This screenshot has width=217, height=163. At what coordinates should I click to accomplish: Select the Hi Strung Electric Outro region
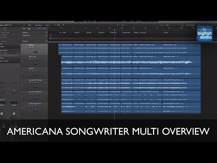181,108
